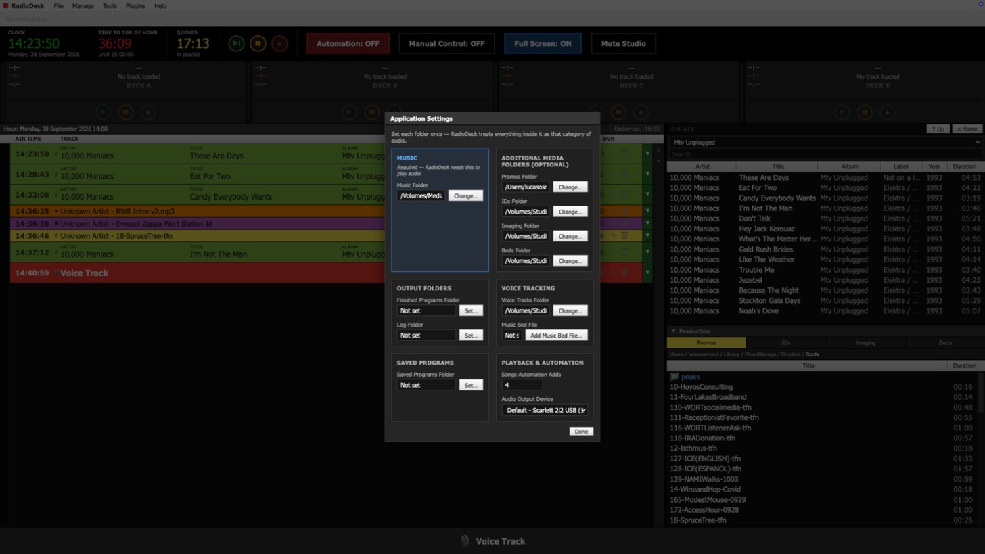Click Deck D eject icon
The height and width of the screenshot is (554, 985).
887,112
